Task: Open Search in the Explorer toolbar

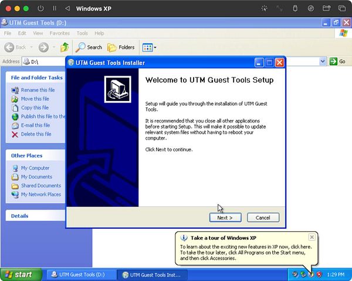Action: [x=89, y=47]
